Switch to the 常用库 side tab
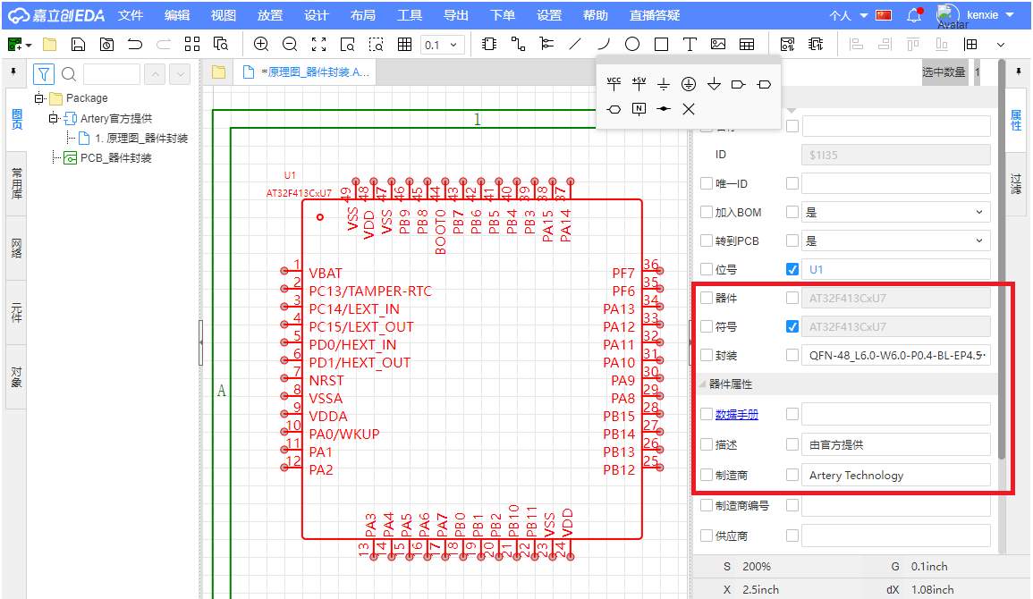 (x=17, y=183)
